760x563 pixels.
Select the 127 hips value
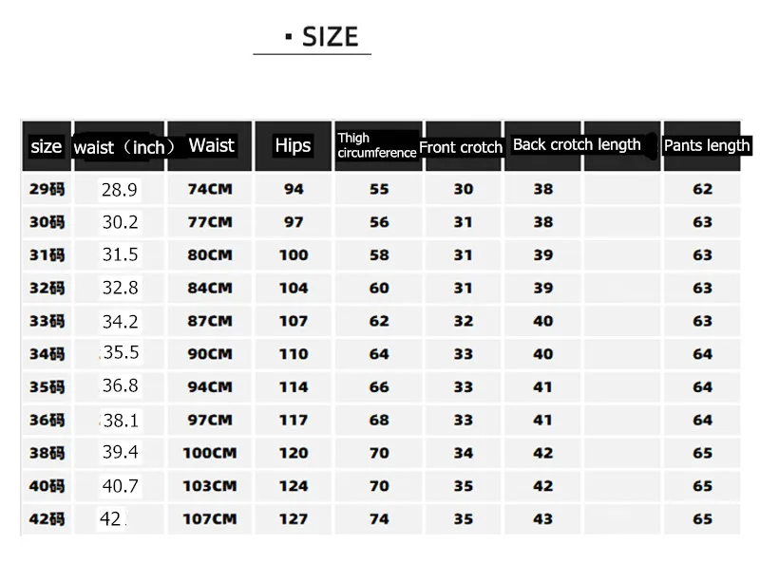click(294, 519)
